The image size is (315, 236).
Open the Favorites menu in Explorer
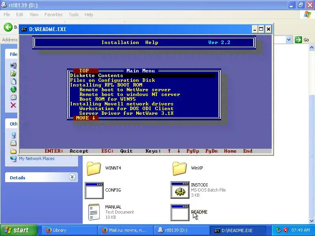point(54,15)
